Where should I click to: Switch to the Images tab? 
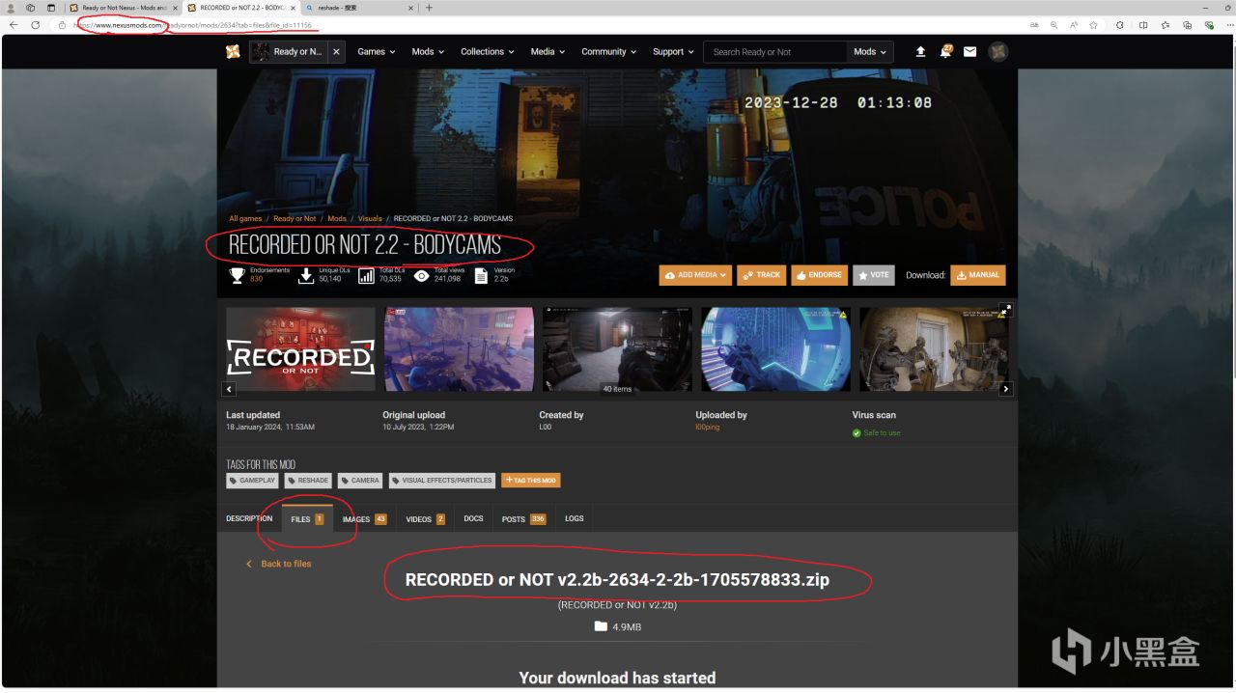click(x=364, y=519)
